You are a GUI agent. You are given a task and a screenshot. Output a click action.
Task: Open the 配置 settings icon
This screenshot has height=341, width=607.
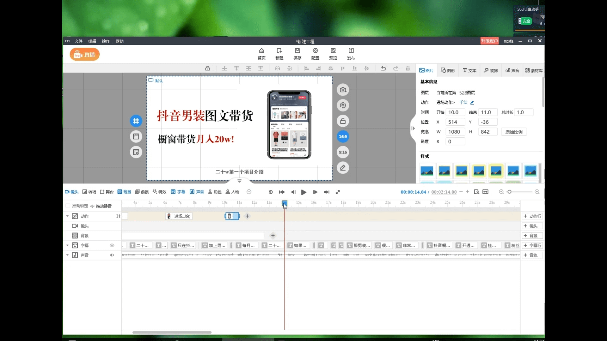pos(315,54)
